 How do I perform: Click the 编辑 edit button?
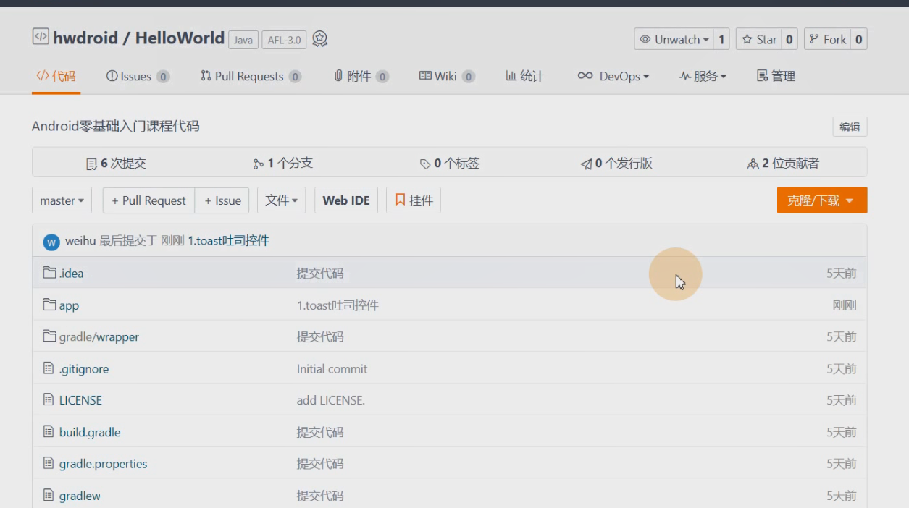click(x=850, y=127)
